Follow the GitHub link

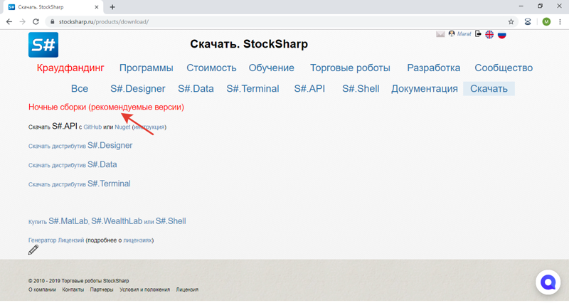coord(92,127)
